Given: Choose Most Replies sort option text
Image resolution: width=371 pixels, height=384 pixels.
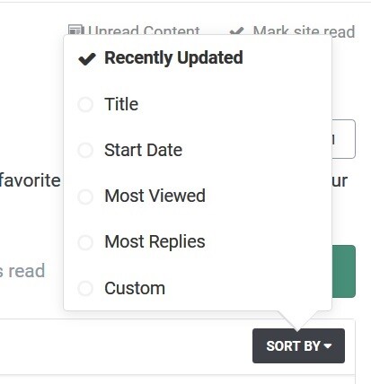Looking at the screenshot, I should 155,241.
